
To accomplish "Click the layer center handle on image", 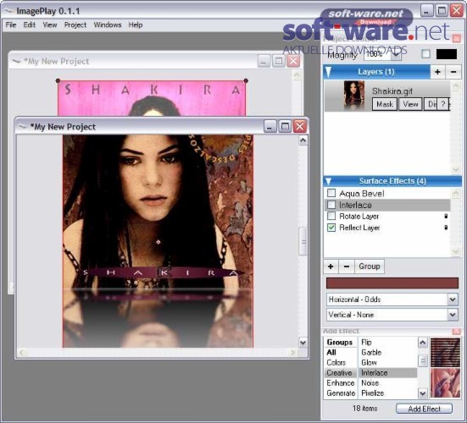I will click(x=158, y=242).
